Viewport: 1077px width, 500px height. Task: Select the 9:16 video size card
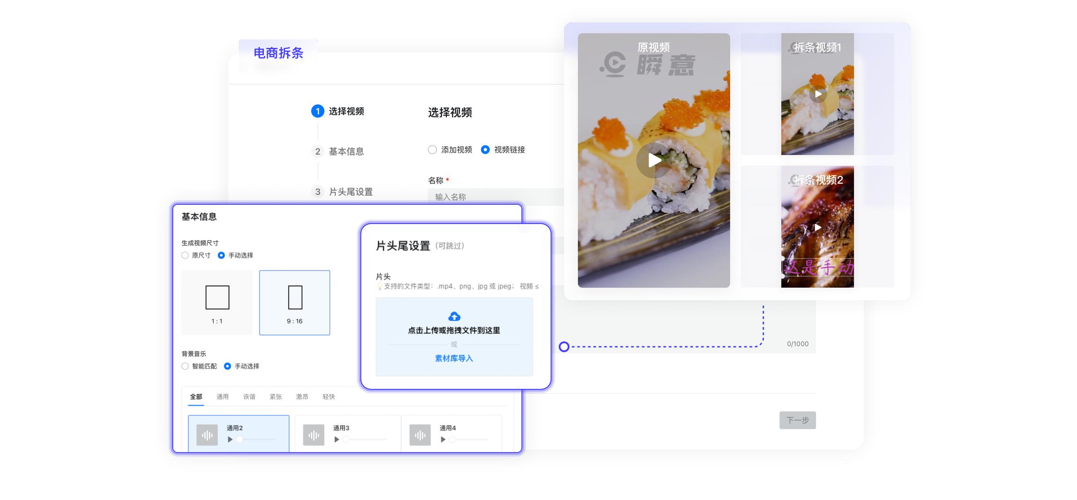(x=294, y=302)
